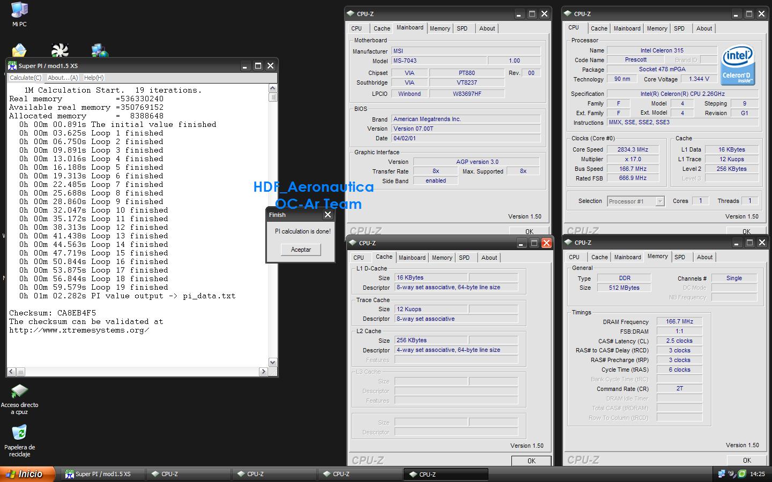This screenshot has height=482, width=772.
Task: Switch to CPU tab in Mainboard CPU-Z window
Action: [x=357, y=28]
